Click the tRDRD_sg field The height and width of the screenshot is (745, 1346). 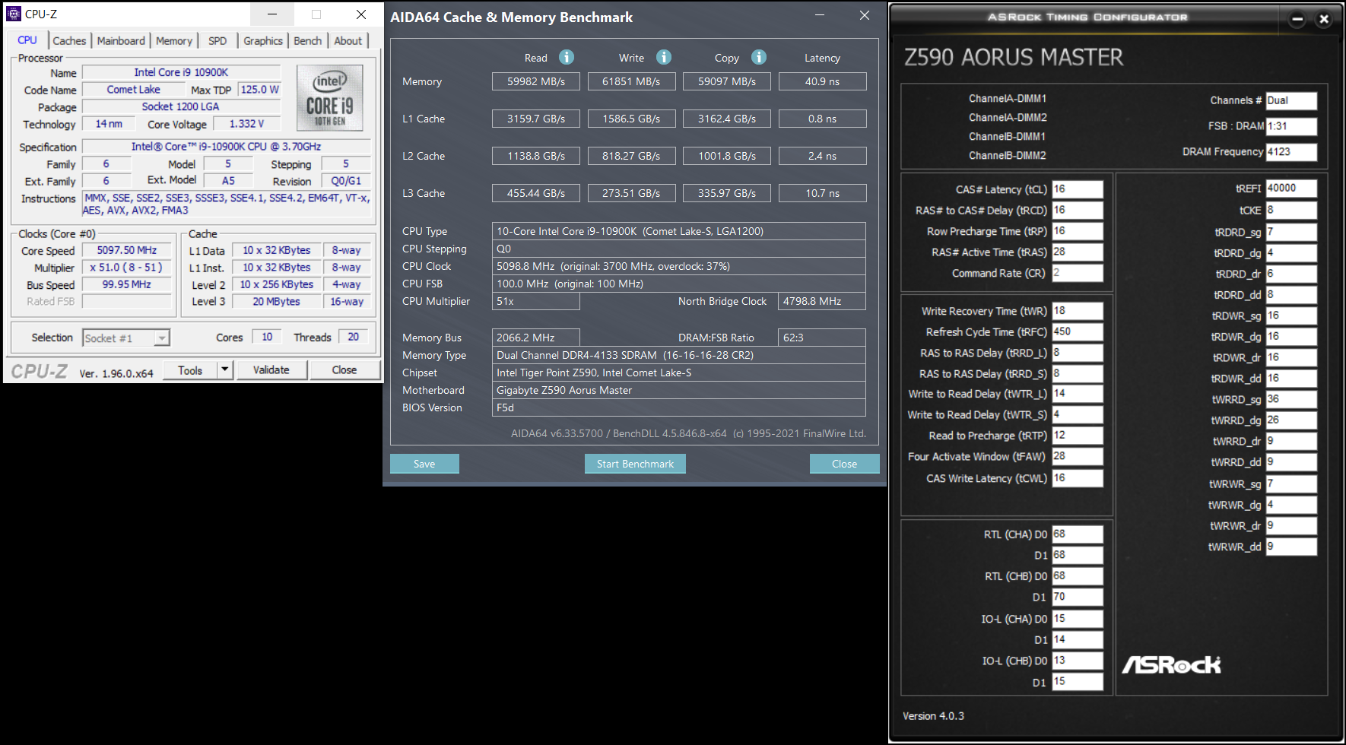[x=1291, y=232]
